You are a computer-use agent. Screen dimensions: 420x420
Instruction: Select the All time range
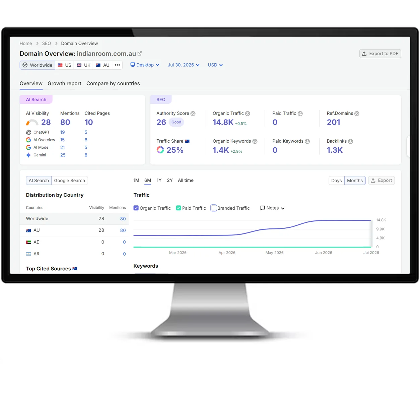(x=186, y=180)
